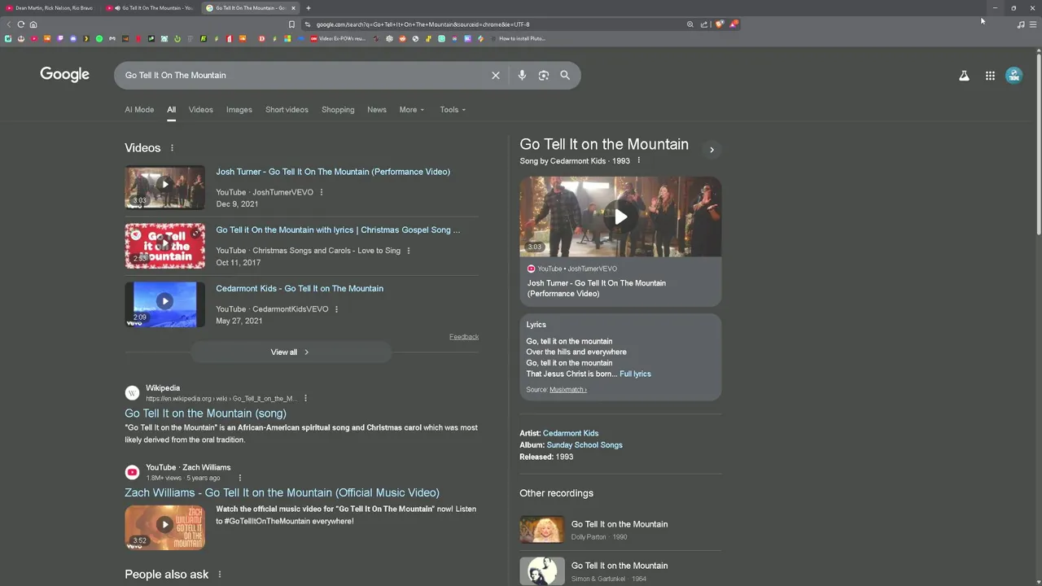Open the Google account profile avatar
This screenshot has width=1042, height=586.
[x=1014, y=76]
